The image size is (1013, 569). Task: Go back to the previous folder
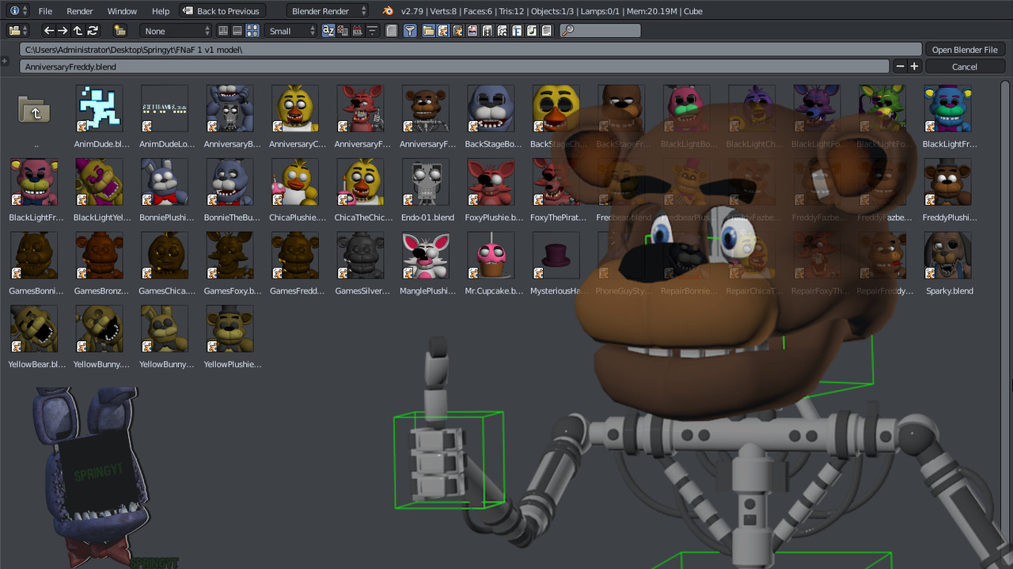point(49,31)
